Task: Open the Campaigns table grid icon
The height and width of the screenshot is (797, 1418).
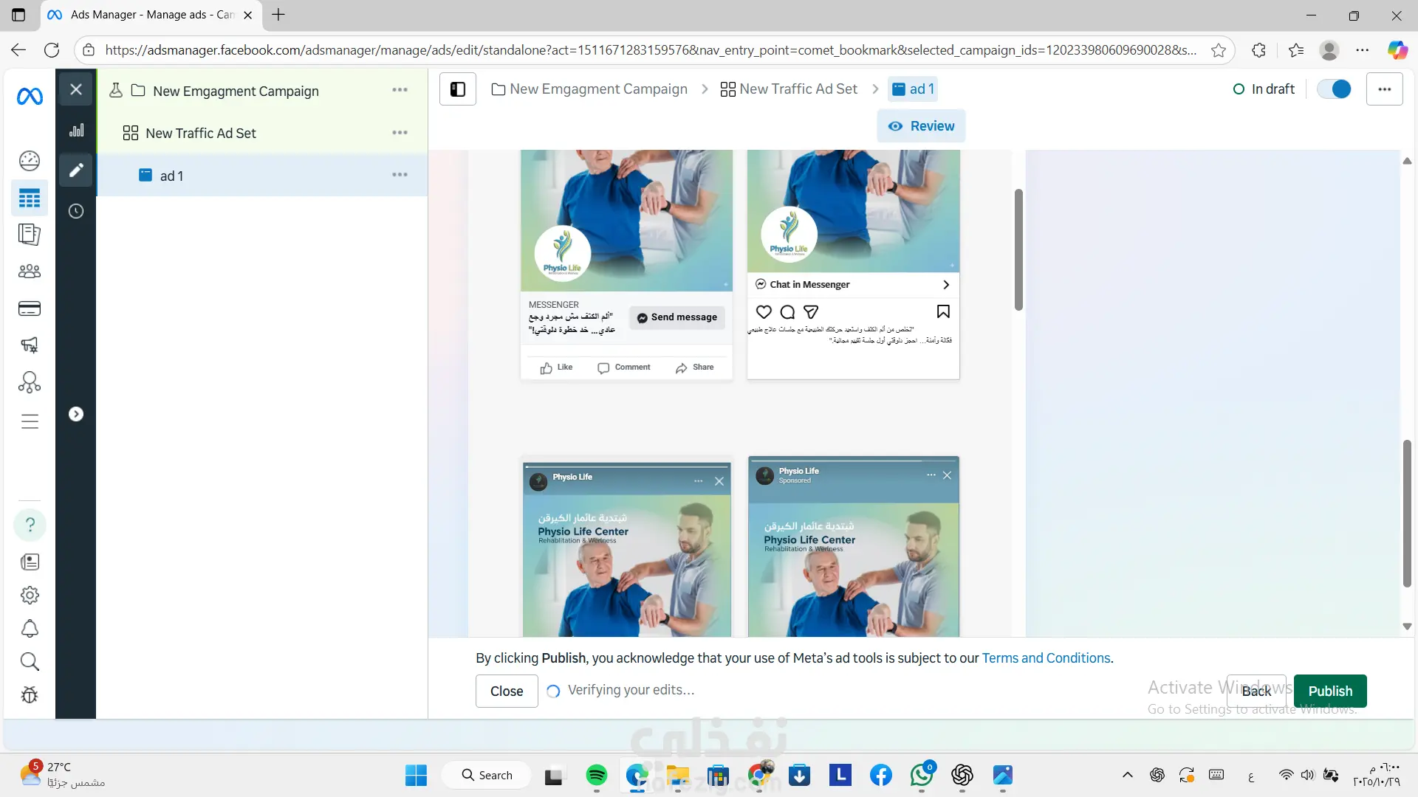Action: click(x=30, y=198)
